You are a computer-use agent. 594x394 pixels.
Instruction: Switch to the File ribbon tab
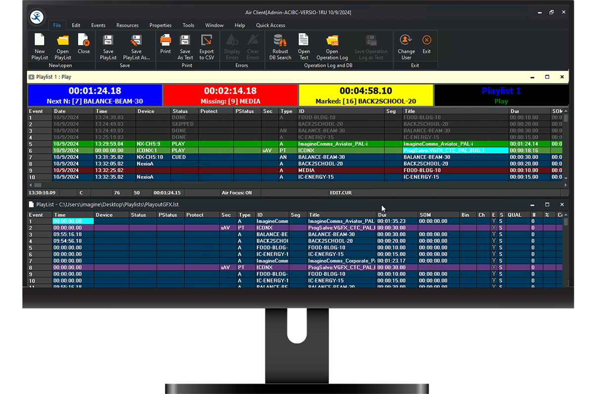click(x=57, y=25)
